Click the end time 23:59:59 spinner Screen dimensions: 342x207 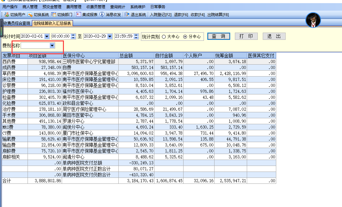pos(136,36)
